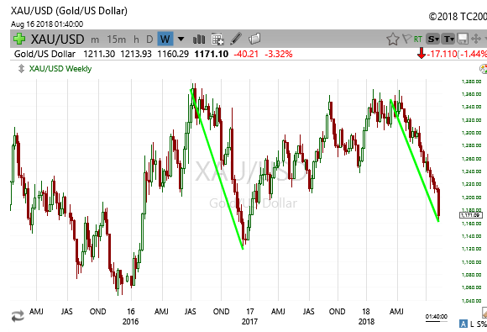Flag the symbol using the flag icon
This screenshot has height=332, width=487.
(406, 39)
